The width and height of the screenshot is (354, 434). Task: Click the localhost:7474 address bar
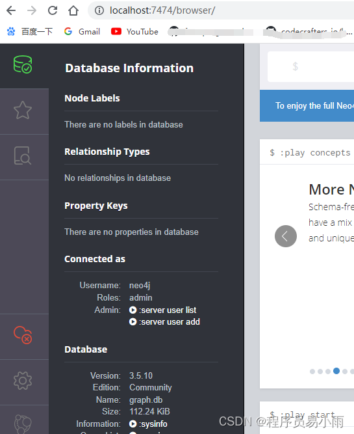pyautogui.click(x=221, y=10)
